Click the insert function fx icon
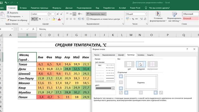The height and width of the screenshot is (112, 199). coord(33,29)
